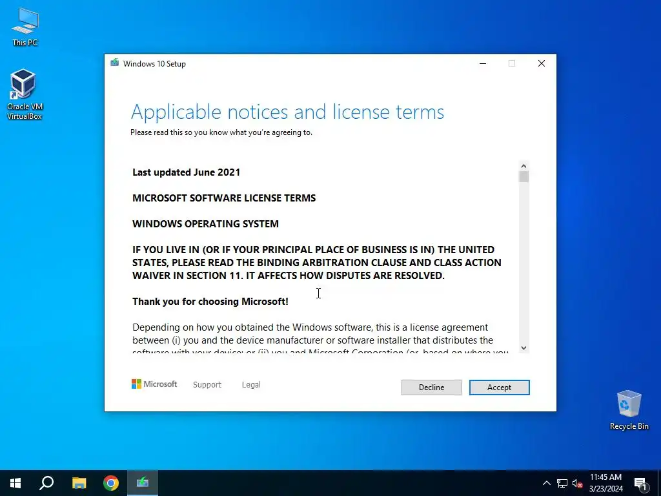The width and height of the screenshot is (661, 496).
Task: Open taskbar Search
Action: pyautogui.click(x=46, y=483)
